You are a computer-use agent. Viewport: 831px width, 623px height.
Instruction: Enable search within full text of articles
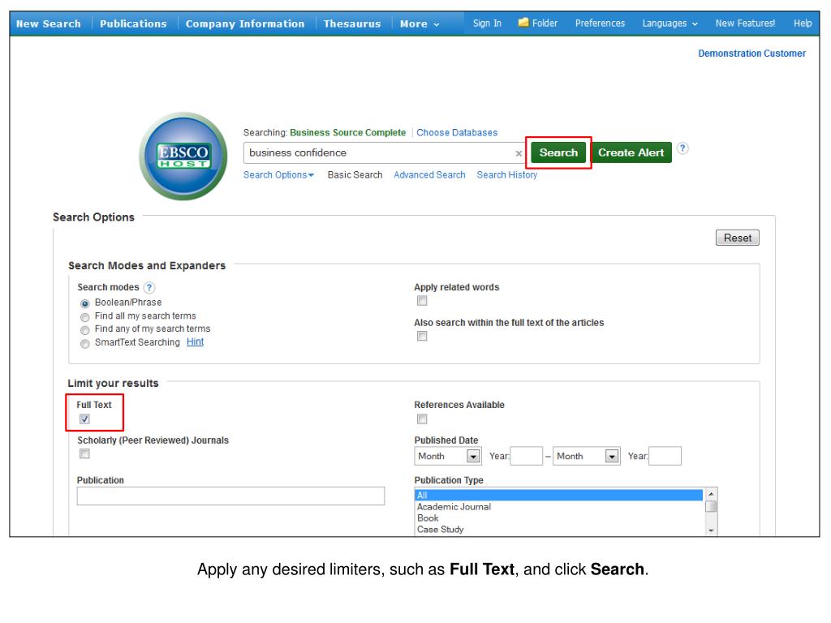[x=422, y=336]
